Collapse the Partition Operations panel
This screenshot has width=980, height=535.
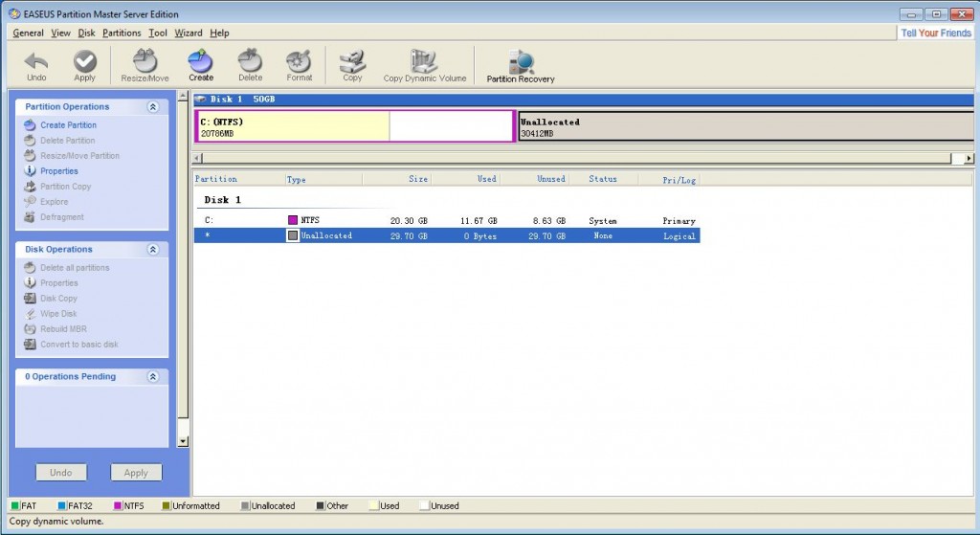click(152, 107)
